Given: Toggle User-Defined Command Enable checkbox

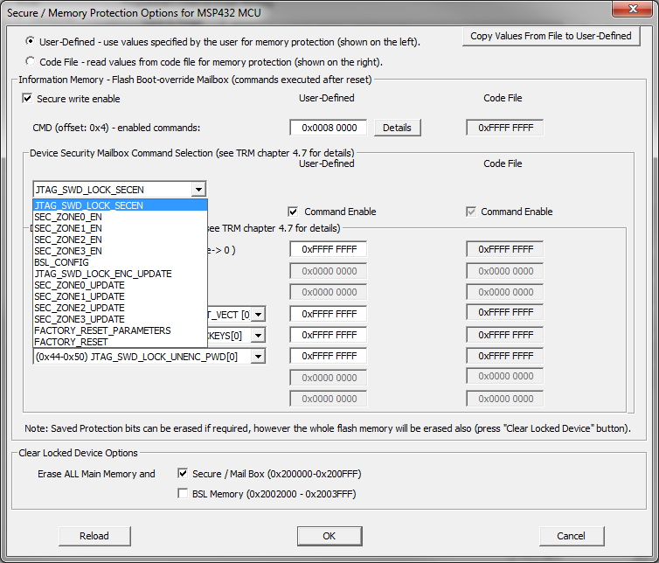Looking at the screenshot, I should [x=293, y=212].
